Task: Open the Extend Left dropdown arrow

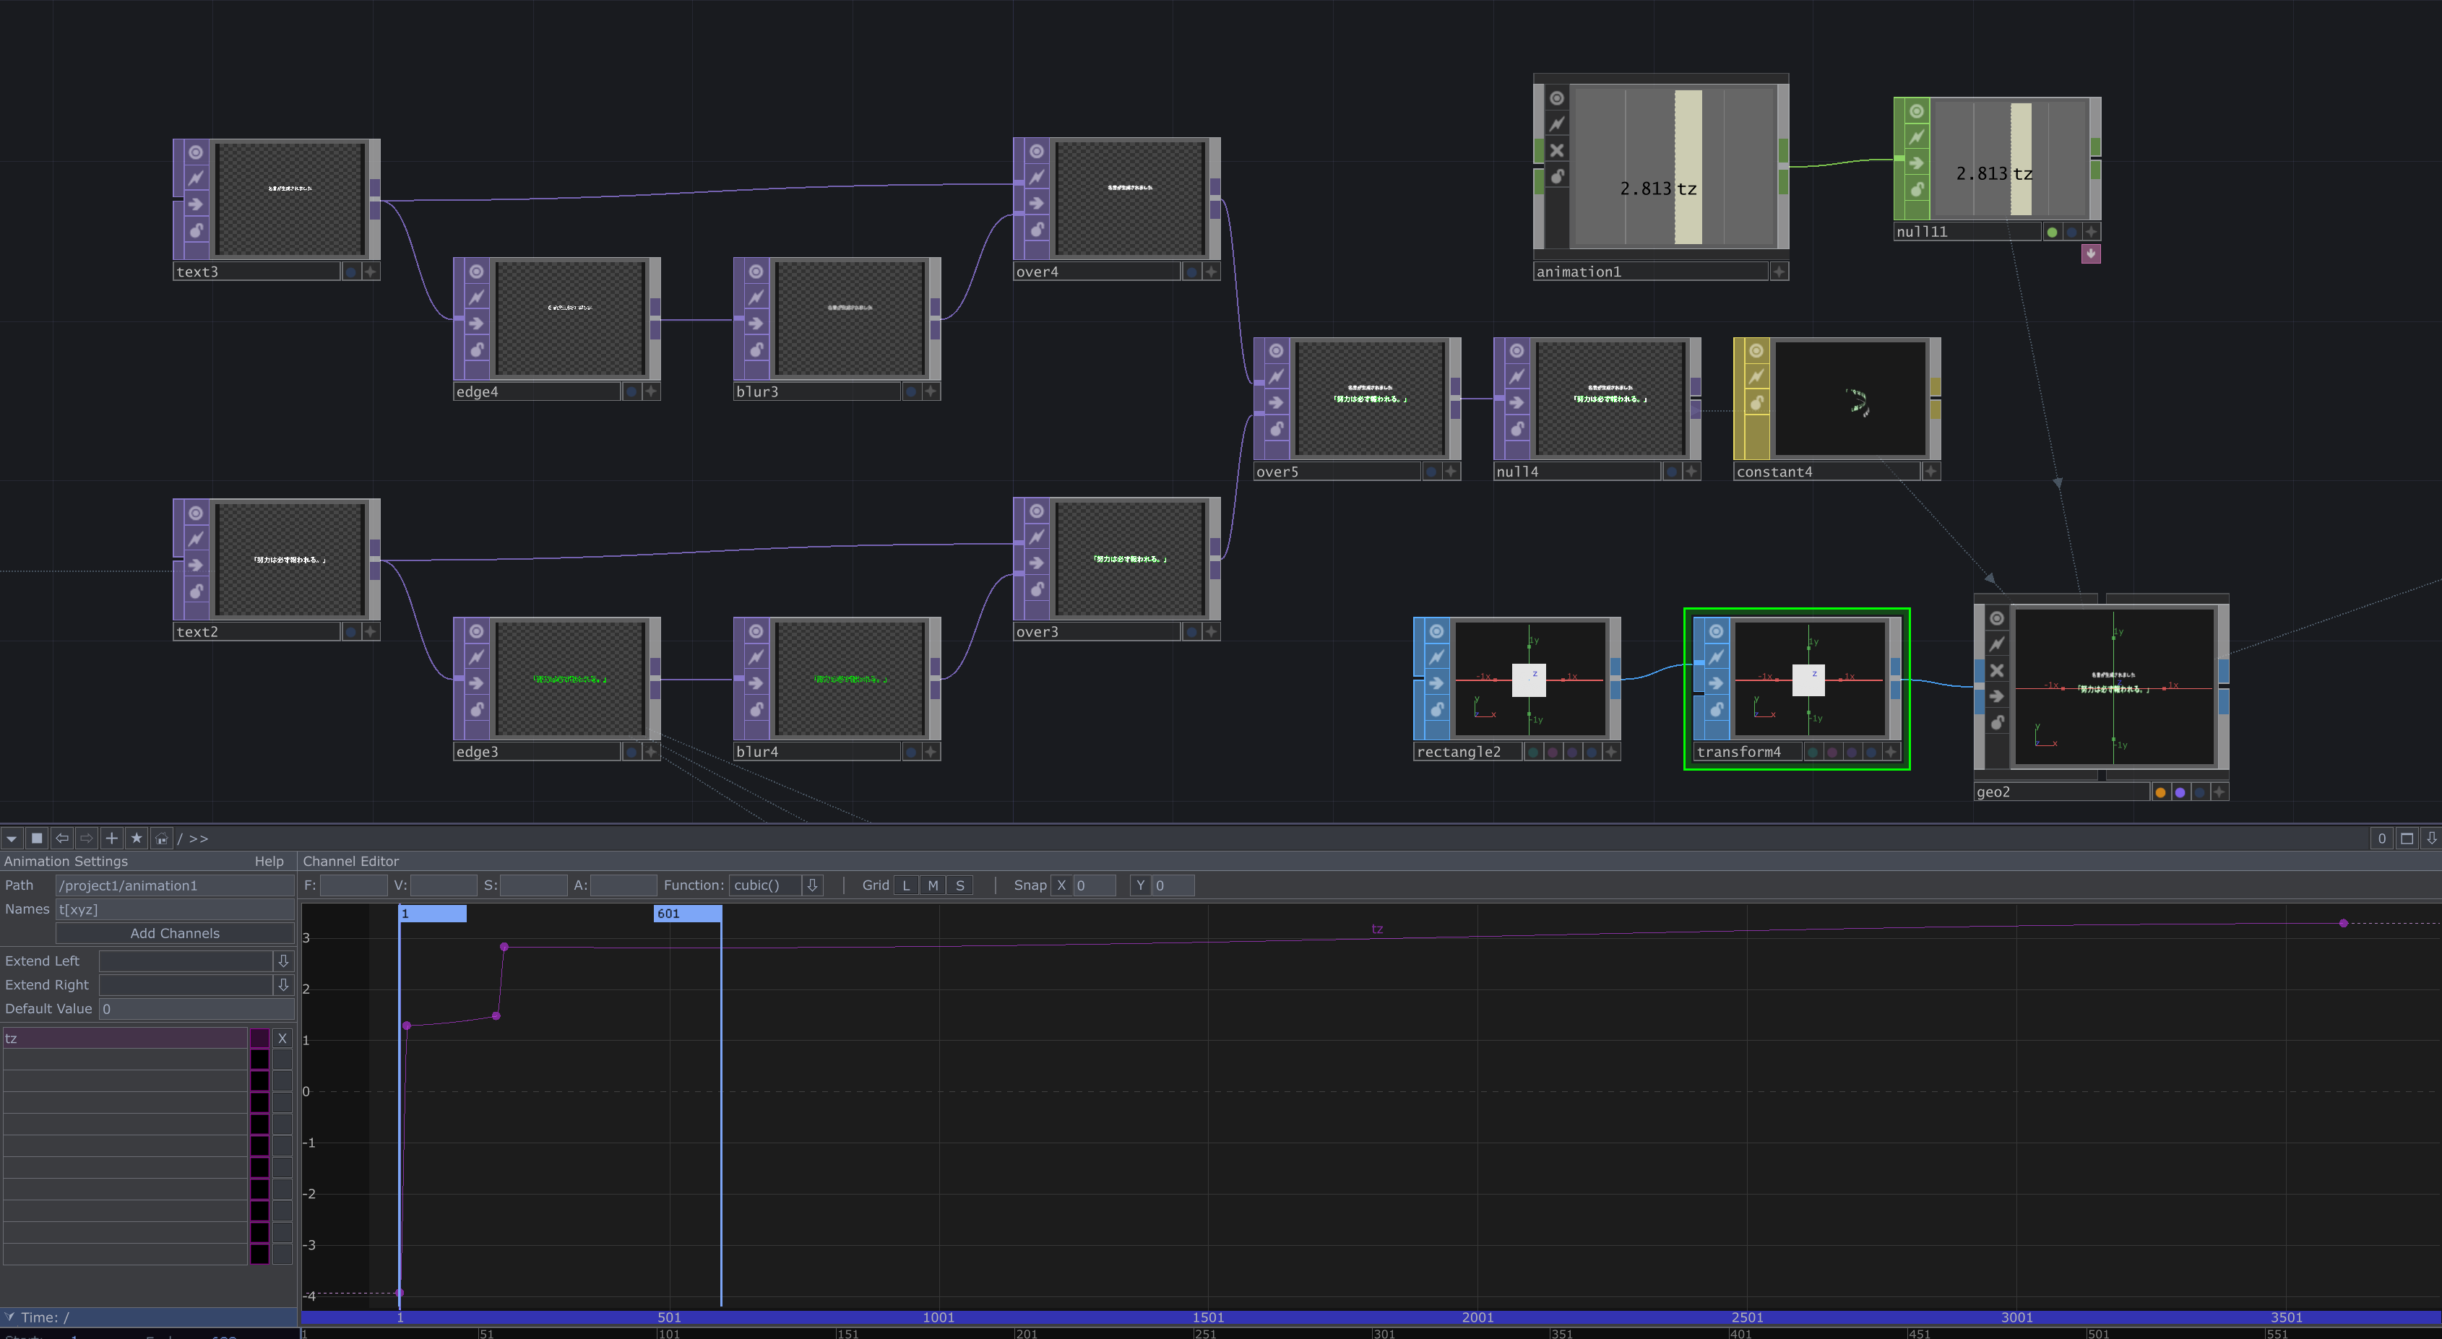Action: pos(282,962)
